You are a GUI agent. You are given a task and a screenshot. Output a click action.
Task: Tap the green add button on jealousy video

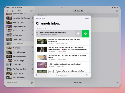click(85, 34)
